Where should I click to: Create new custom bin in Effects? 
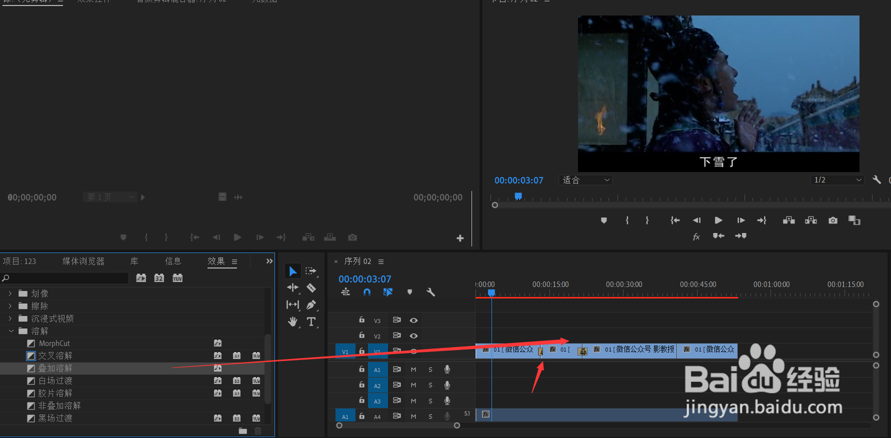[243, 431]
